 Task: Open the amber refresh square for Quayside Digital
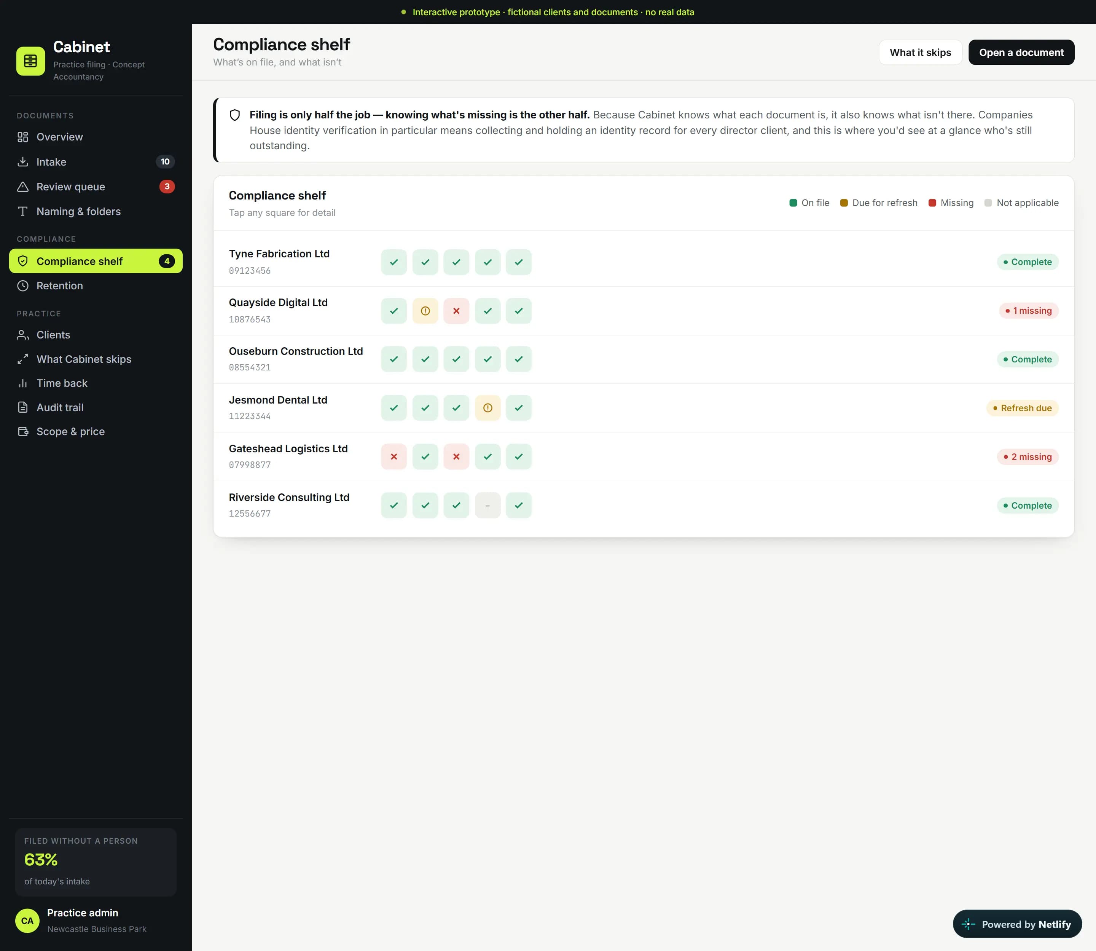click(x=425, y=311)
